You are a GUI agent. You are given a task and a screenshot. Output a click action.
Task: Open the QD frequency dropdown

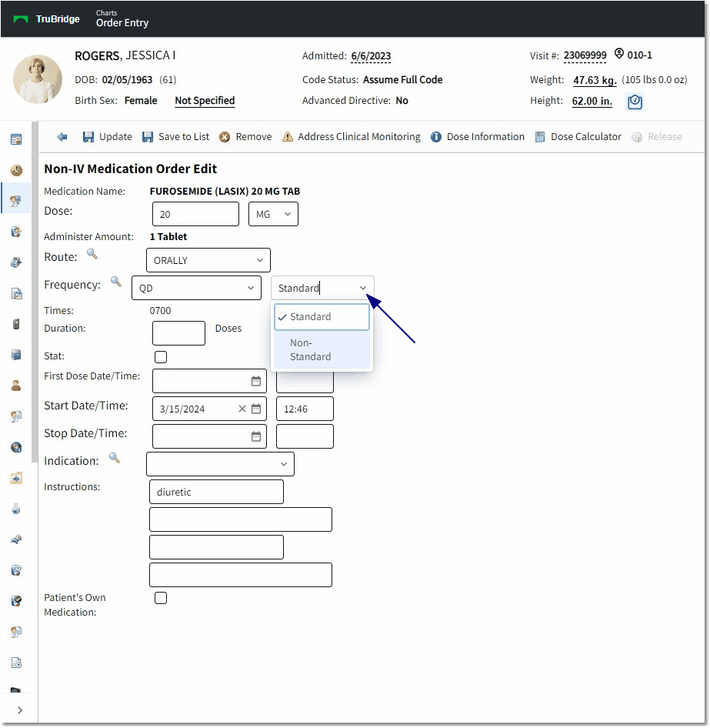pyautogui.click(x=196, y=288)
